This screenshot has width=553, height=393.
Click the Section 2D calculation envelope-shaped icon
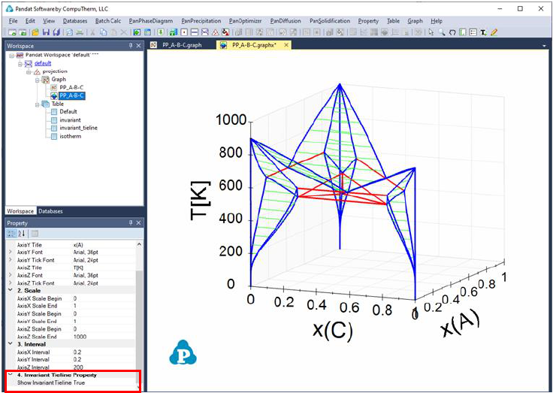[x=205, y=32]
